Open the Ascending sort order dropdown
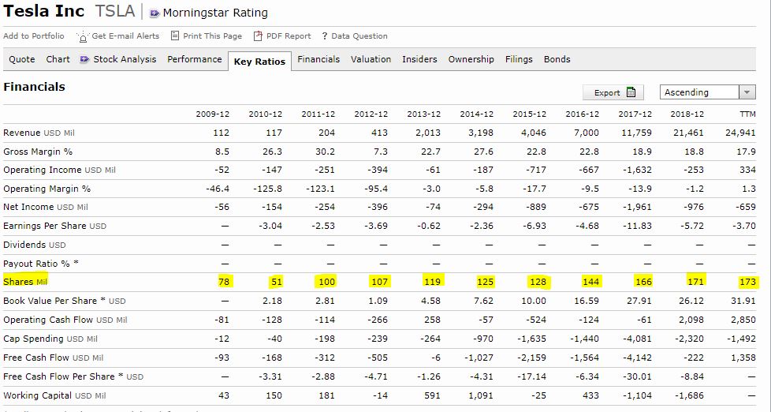Viewport: 771px width, 412px height. click(698, 92)
